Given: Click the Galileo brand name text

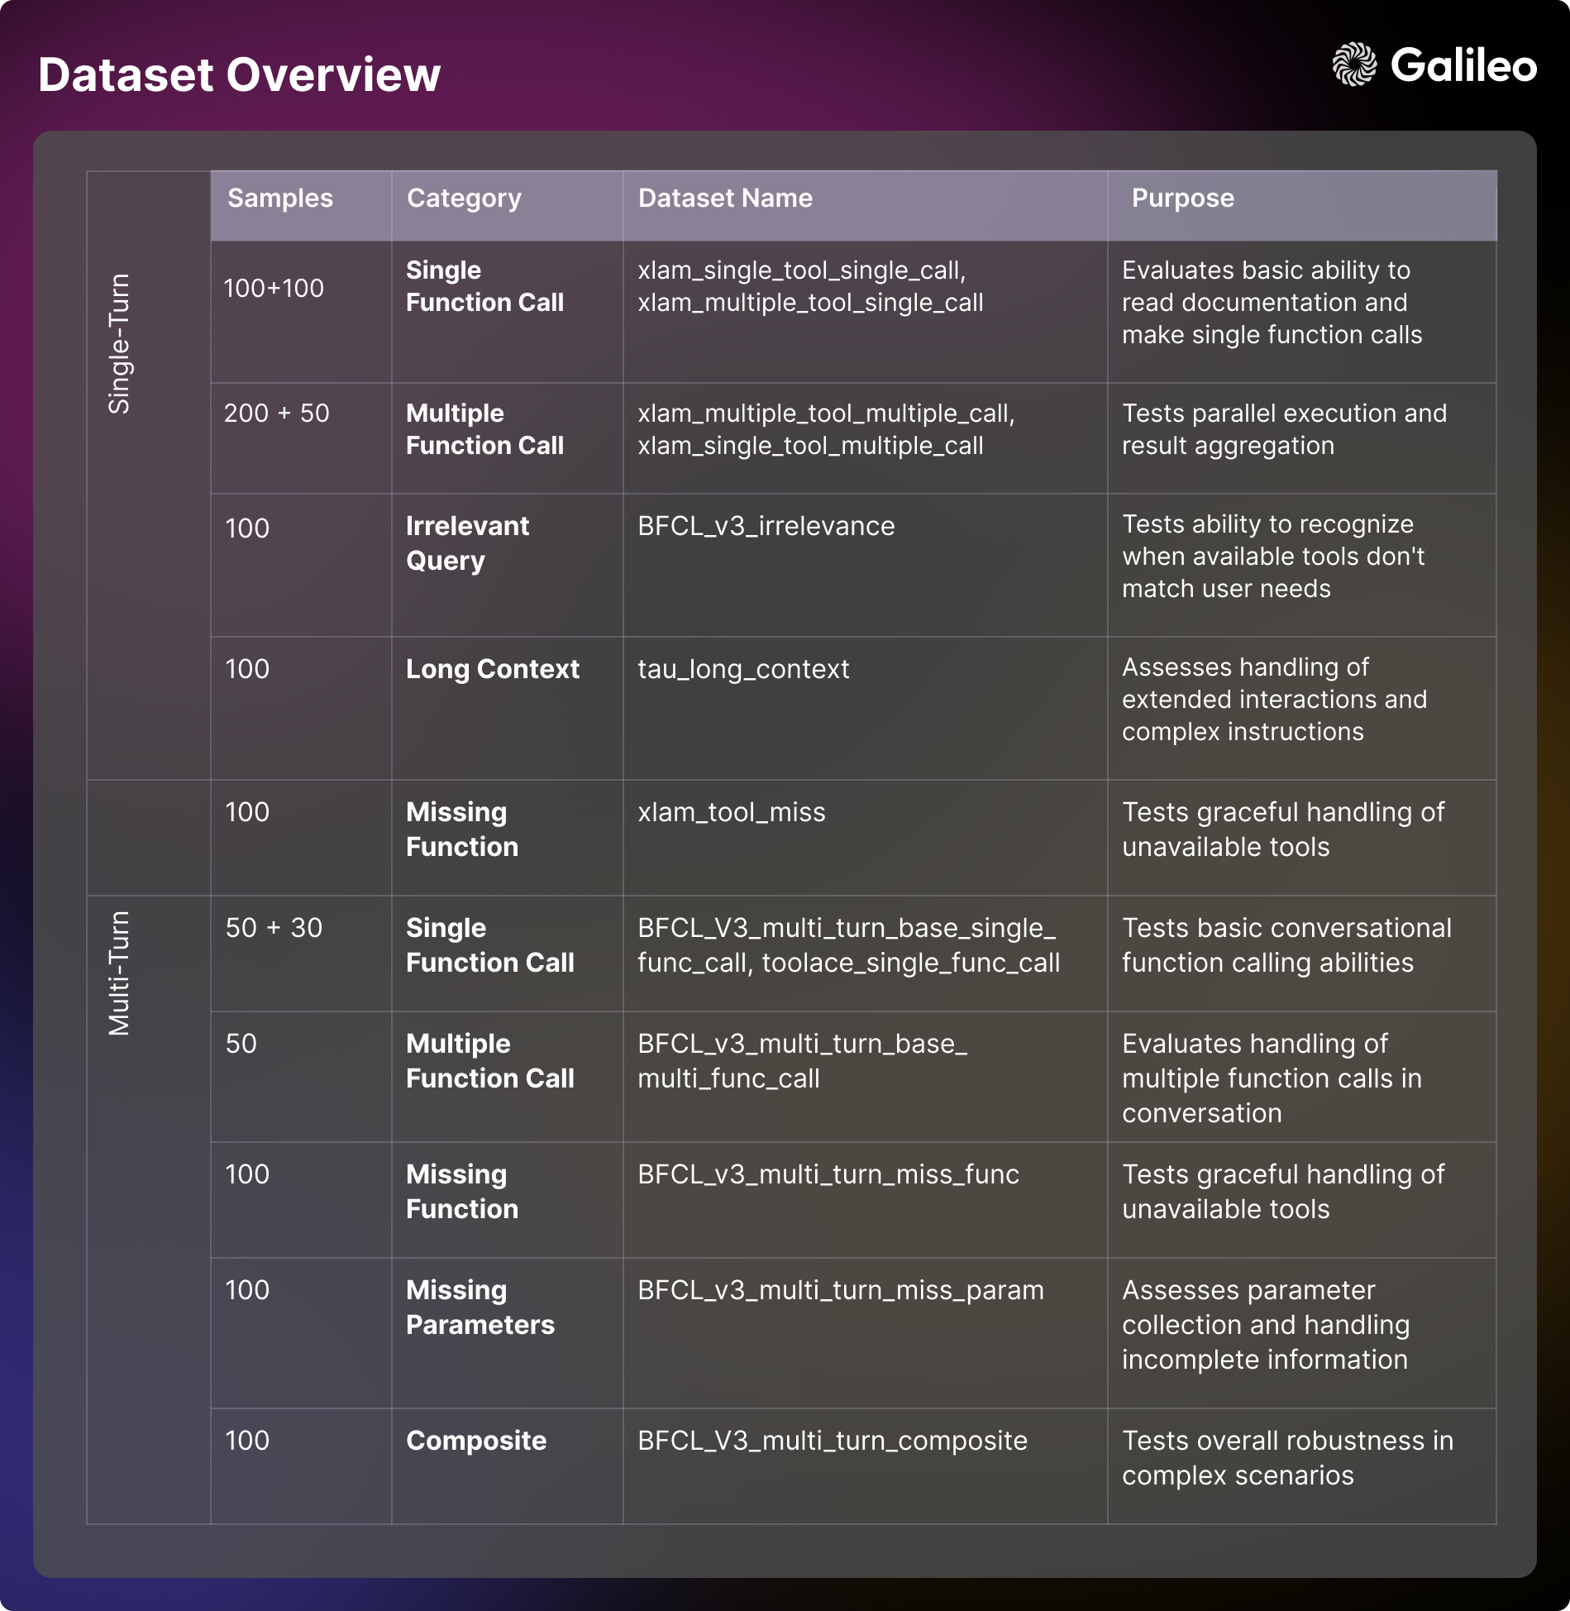Looking at the screenshot, I should (x=1463, y=65).
